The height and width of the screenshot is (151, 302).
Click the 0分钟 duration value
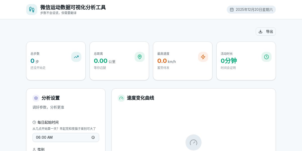(x=229, y=61)
